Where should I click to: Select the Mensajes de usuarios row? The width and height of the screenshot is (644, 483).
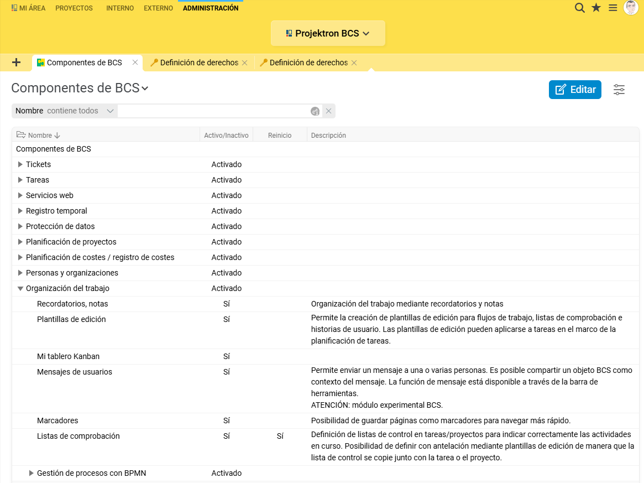click(325, 388)
